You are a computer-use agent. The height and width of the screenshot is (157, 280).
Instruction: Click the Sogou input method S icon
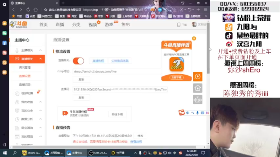coord(181,112)
